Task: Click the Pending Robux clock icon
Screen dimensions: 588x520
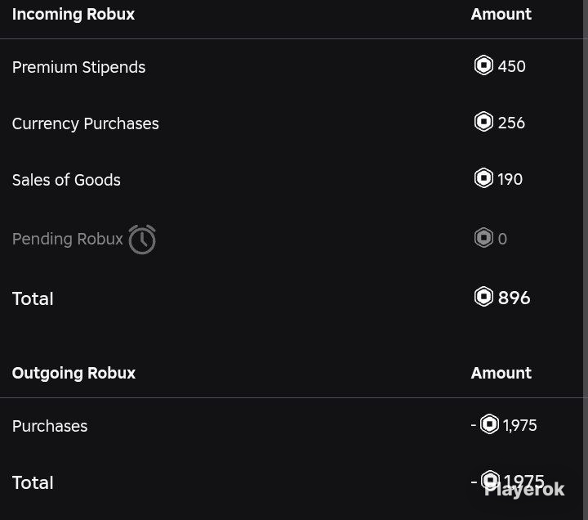Action: pyautogui.click(x=142, y=240)
